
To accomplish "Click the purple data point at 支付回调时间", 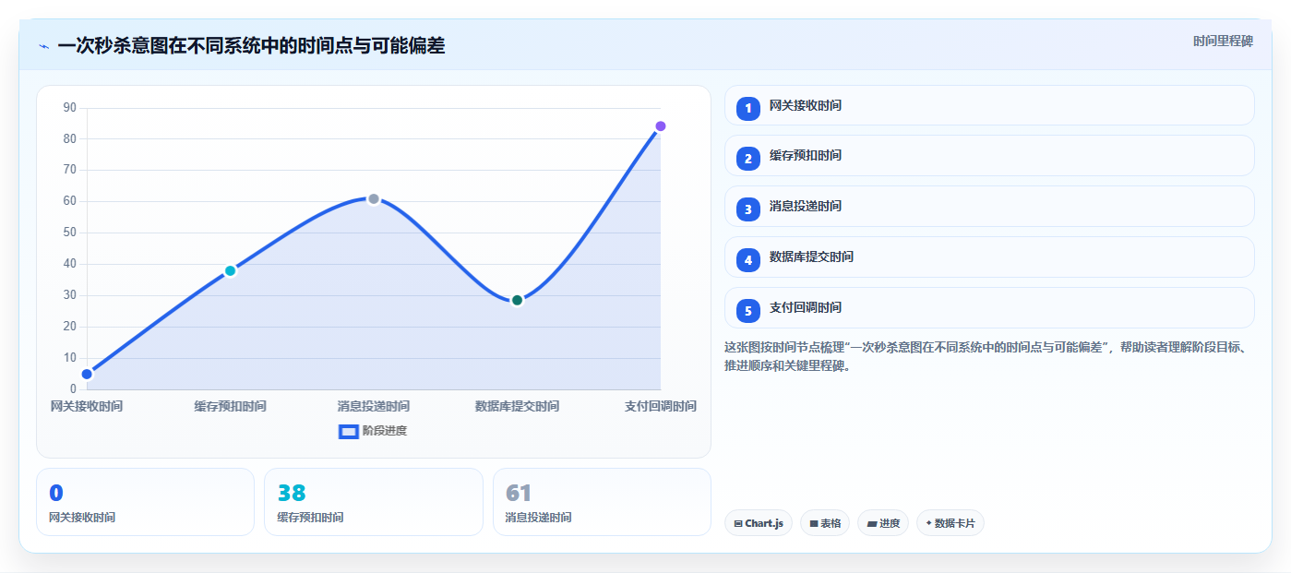I will (x=661, y=126).
